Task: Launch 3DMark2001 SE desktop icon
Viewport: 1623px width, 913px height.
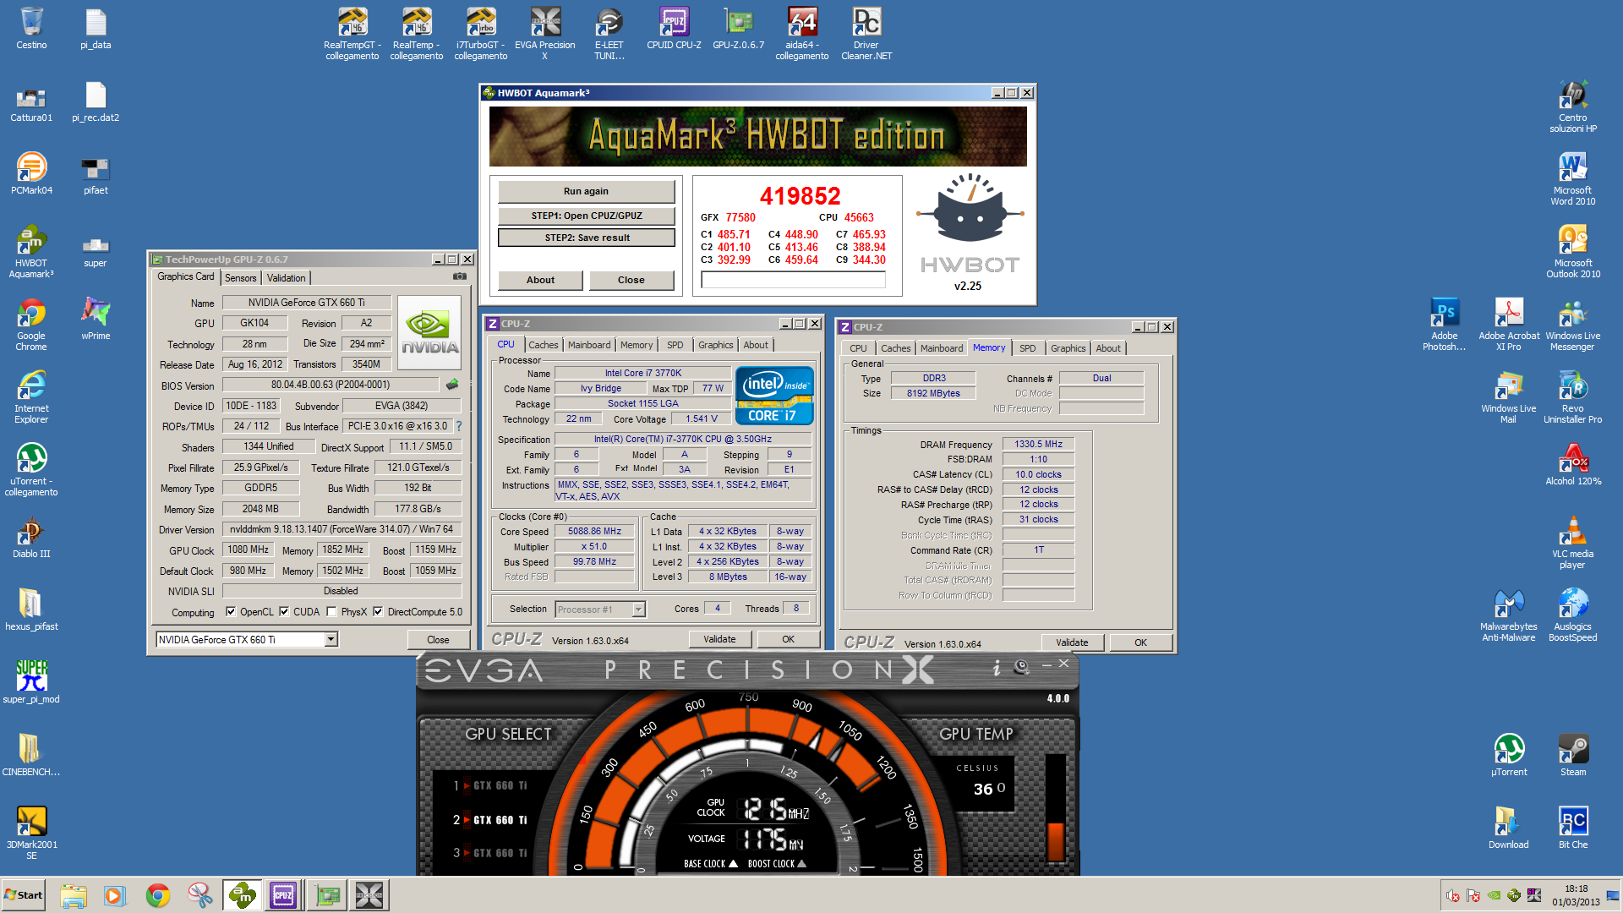Action: point(31,833)
